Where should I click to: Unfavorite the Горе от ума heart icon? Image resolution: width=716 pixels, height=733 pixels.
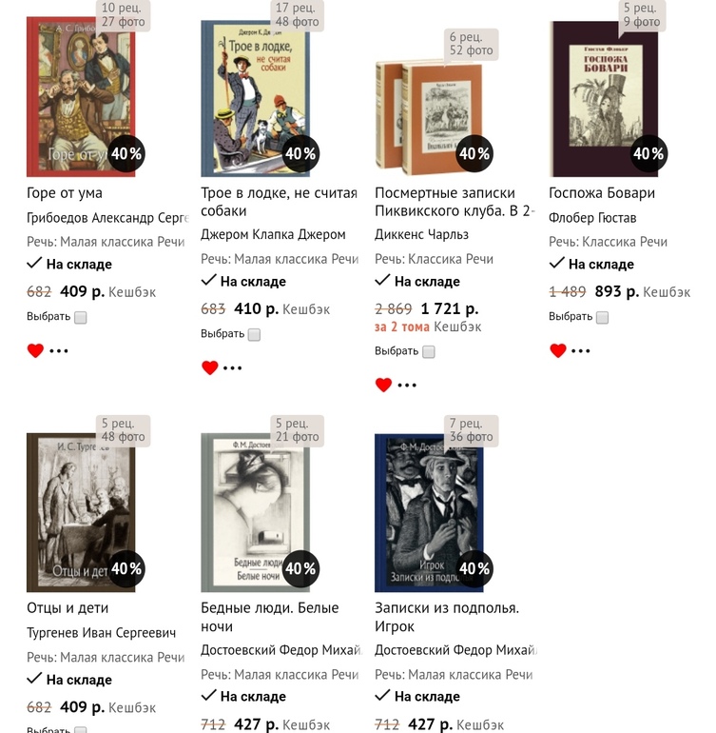coord(35,350)
